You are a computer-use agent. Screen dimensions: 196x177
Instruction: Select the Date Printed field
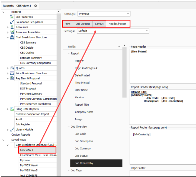click(x=82, y=76)
